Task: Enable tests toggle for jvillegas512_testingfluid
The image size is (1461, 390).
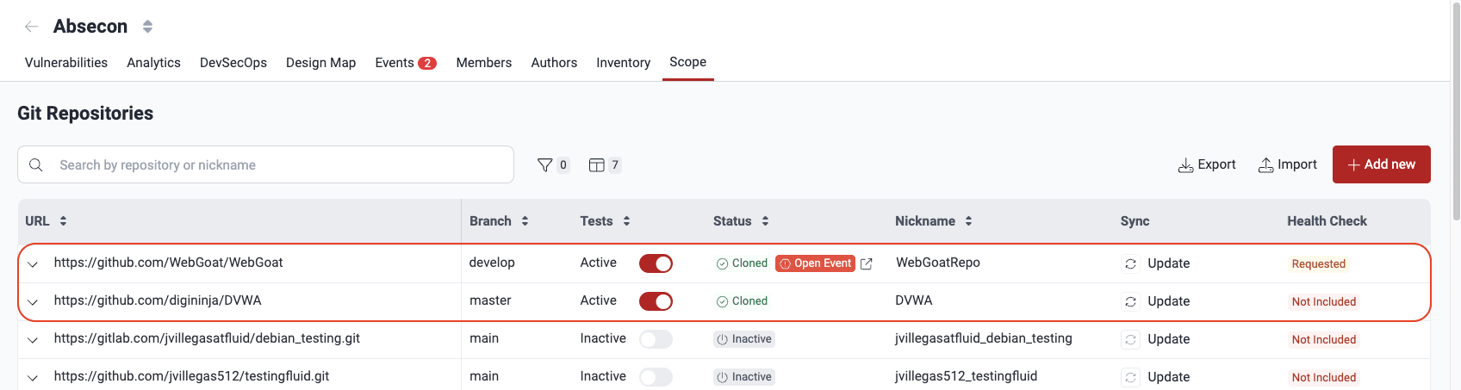Action: pos(656,377)
